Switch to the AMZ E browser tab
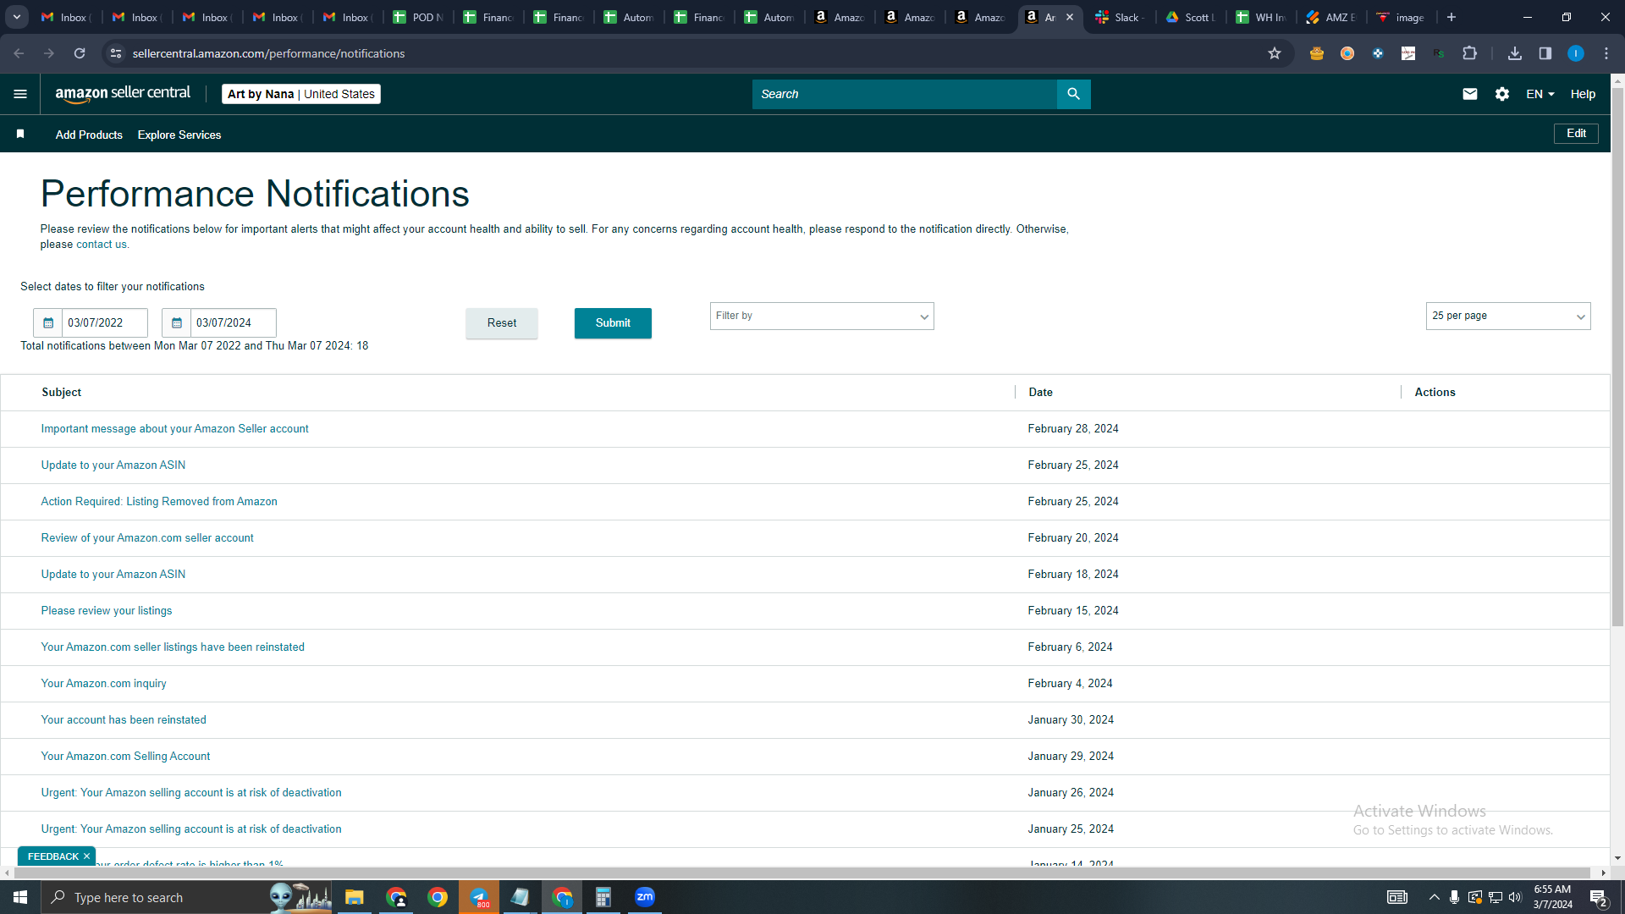1625x914 pixels. coord(1331,17)
